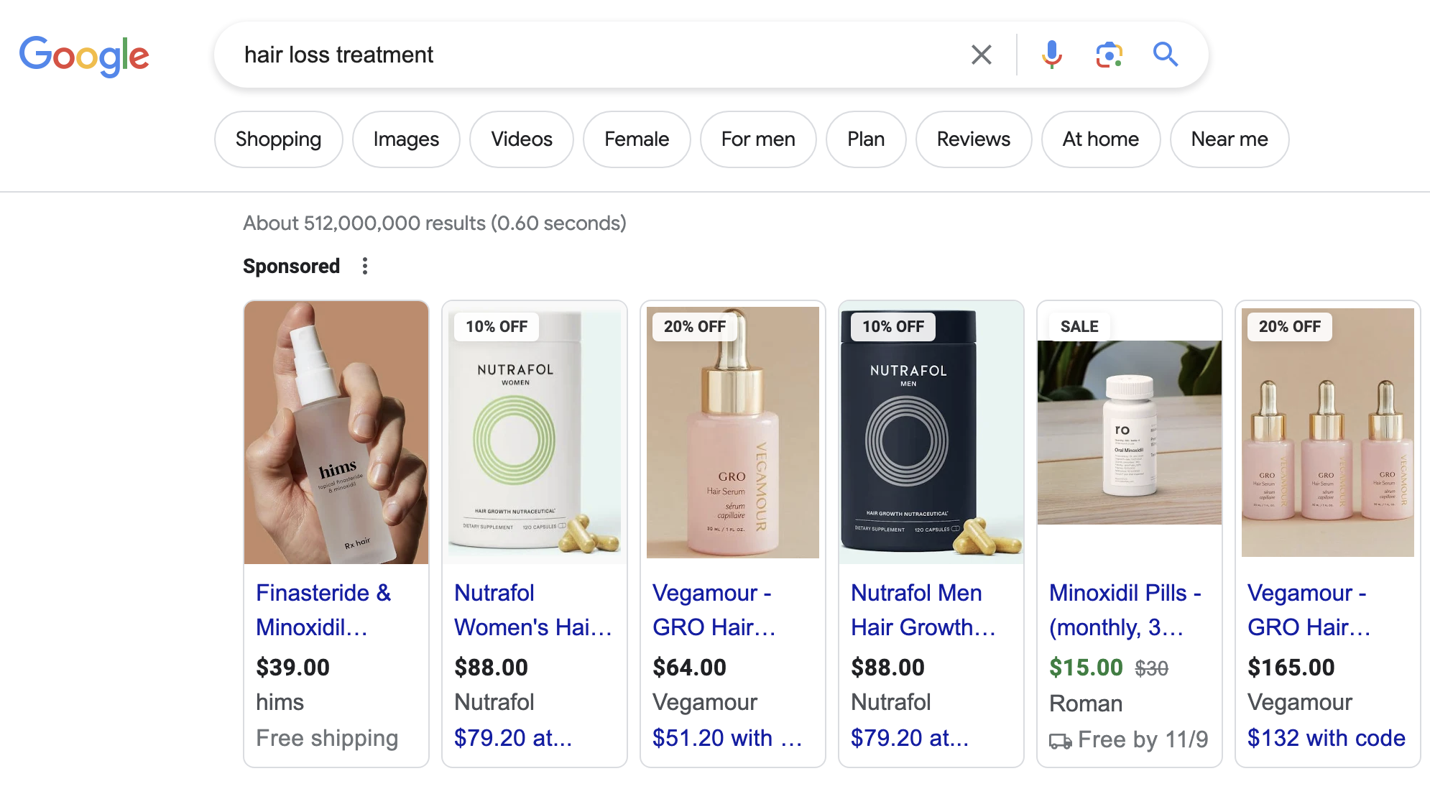Open the ro Oral Minoxidil bottle image
1430x789 pixels.
pos(1130,433)
